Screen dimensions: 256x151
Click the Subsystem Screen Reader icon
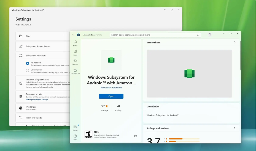(x=21, y=46)
